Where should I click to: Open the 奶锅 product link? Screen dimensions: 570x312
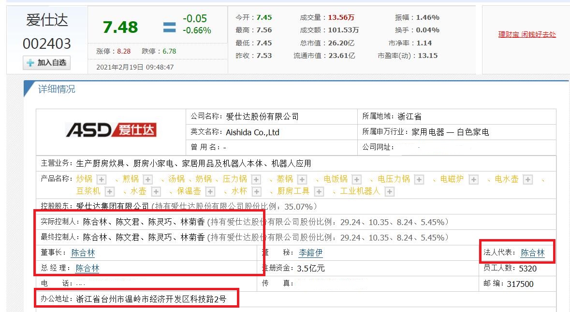click(x=203, y=179)
